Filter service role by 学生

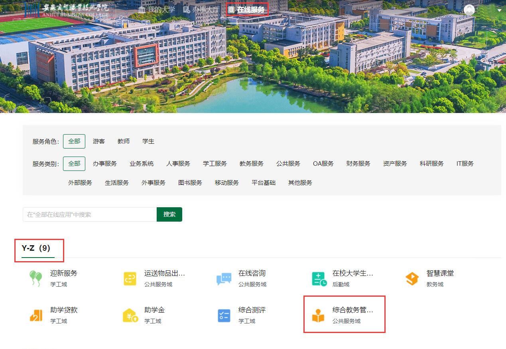tap(148, 141)
